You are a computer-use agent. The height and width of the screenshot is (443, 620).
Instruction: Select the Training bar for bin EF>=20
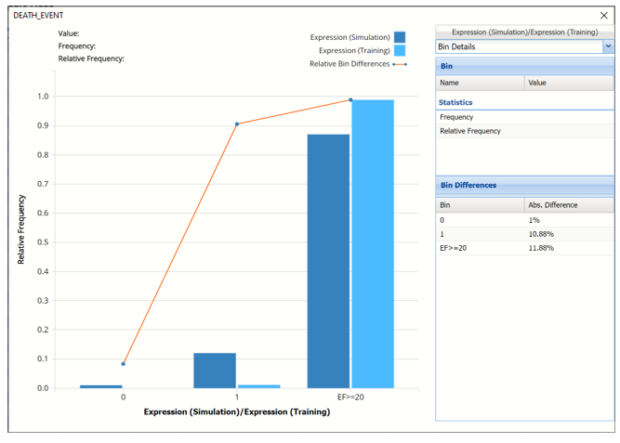[373, 243]
